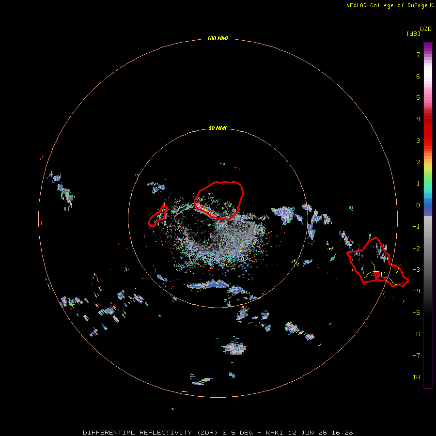This screenshot has height=436, width=436.
Task: Click the -3 dB scale value
Action: point(416,270)
